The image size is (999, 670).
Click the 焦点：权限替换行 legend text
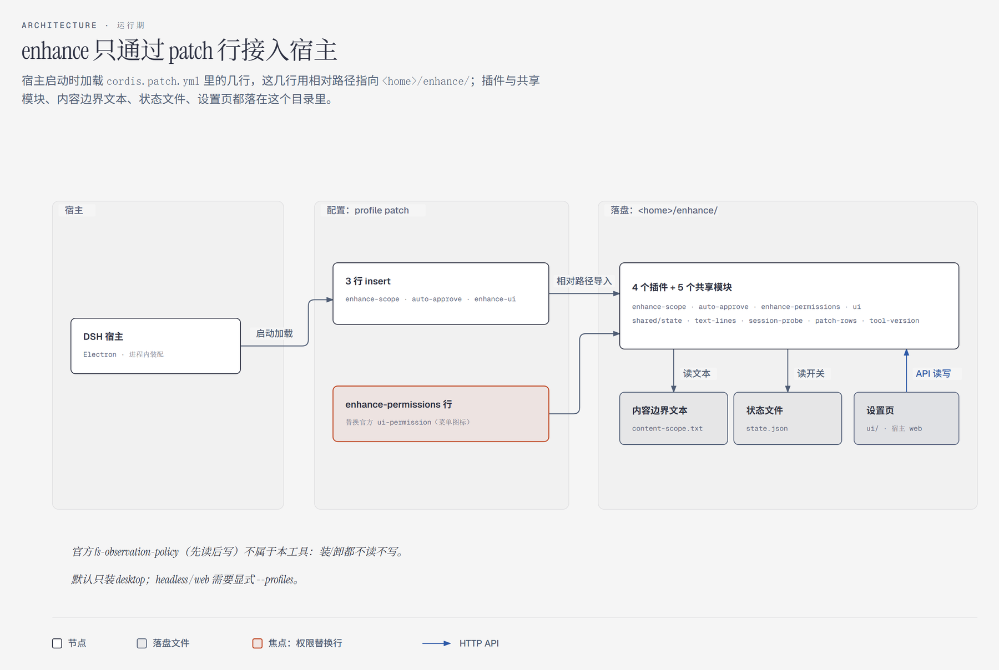point(305,643)
